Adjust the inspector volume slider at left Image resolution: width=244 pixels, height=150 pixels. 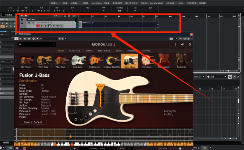[6, 31]
